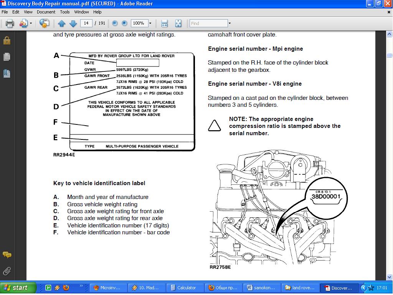Open the View menu
This screenshot has width=393, height=295.
(28, 12)
